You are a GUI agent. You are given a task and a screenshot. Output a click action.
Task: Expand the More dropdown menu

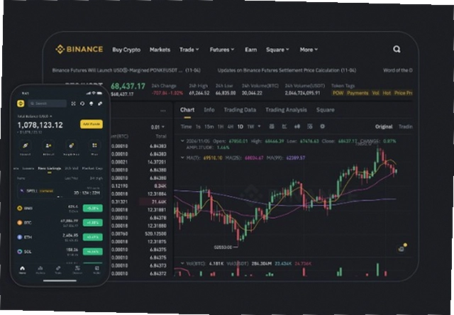click(309, 50)
